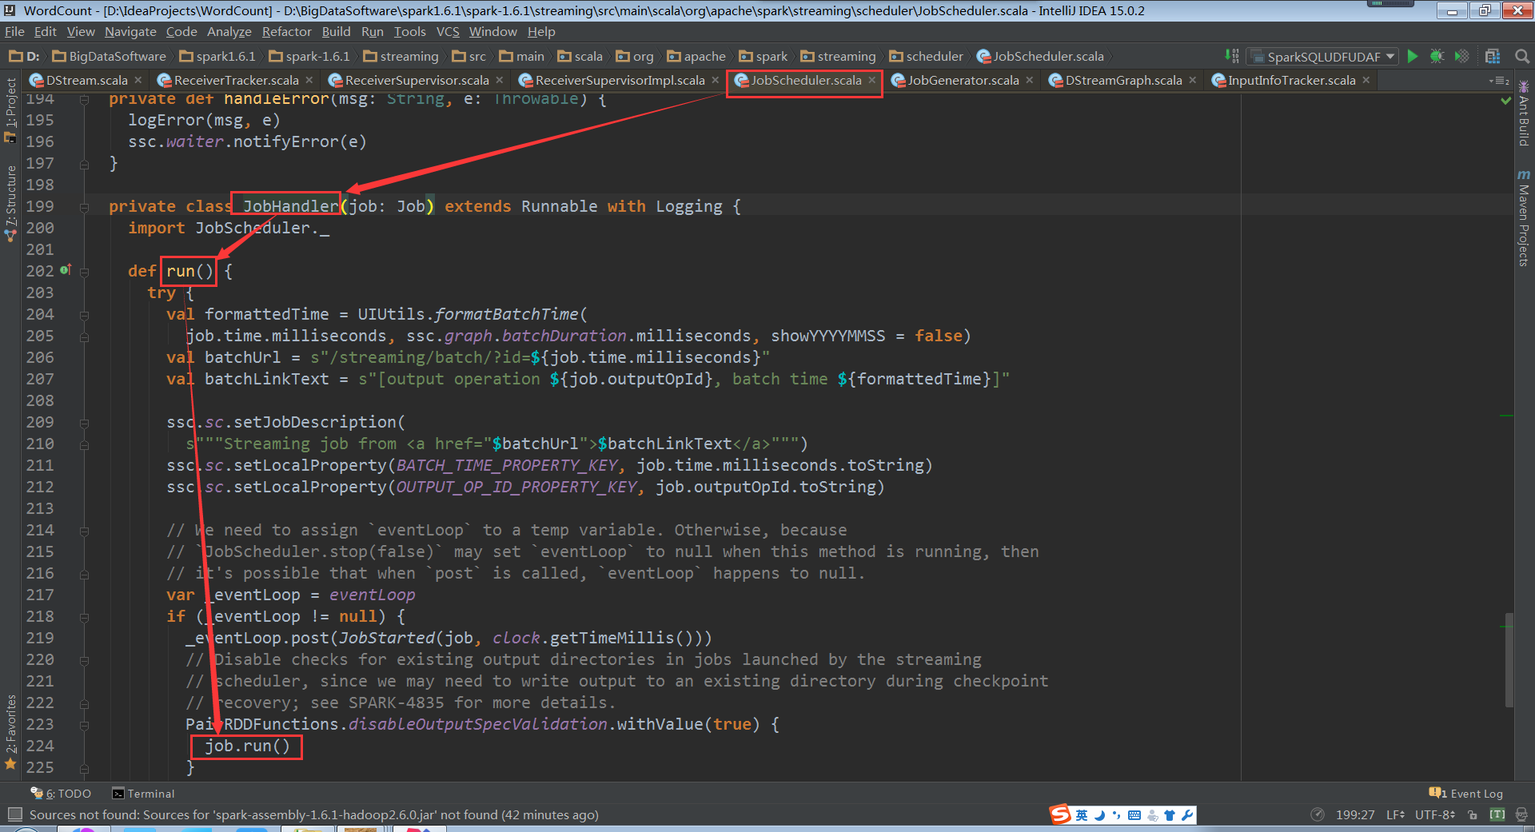Click the error stripe mark near line 209
Image resolution: width=1535 pixels, height=832 pixels.
click(1506, 416)
